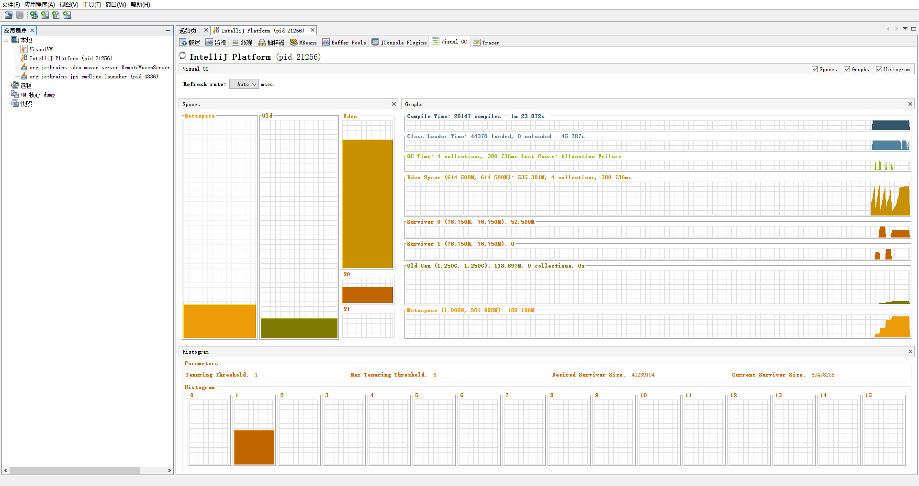Click the Eden Space graph

pos(658,198)
